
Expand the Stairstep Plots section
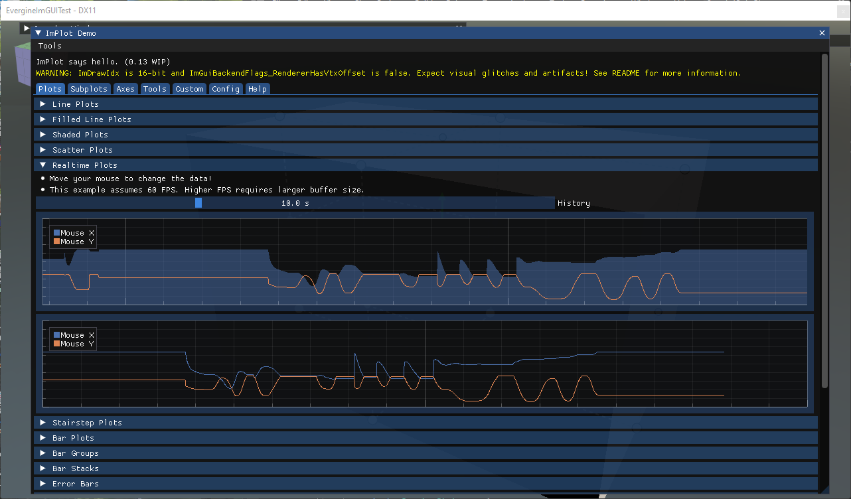87,423
